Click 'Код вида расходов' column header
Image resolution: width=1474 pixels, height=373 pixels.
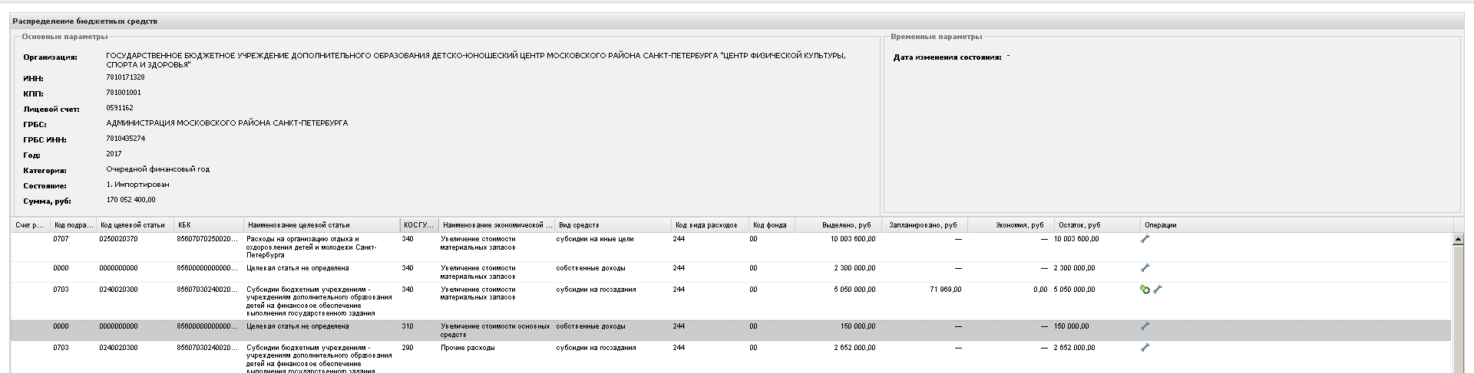[x=709, y=225]
